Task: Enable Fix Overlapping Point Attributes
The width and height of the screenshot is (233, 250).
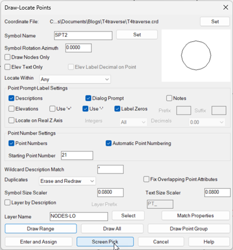Action: [146, 179]
